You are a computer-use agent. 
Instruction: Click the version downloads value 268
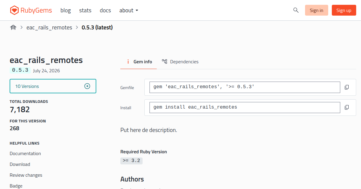coord(14,128)
